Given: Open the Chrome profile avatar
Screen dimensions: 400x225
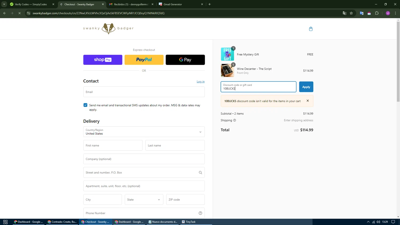Looking at the screenshot, I should coord(388,13).
